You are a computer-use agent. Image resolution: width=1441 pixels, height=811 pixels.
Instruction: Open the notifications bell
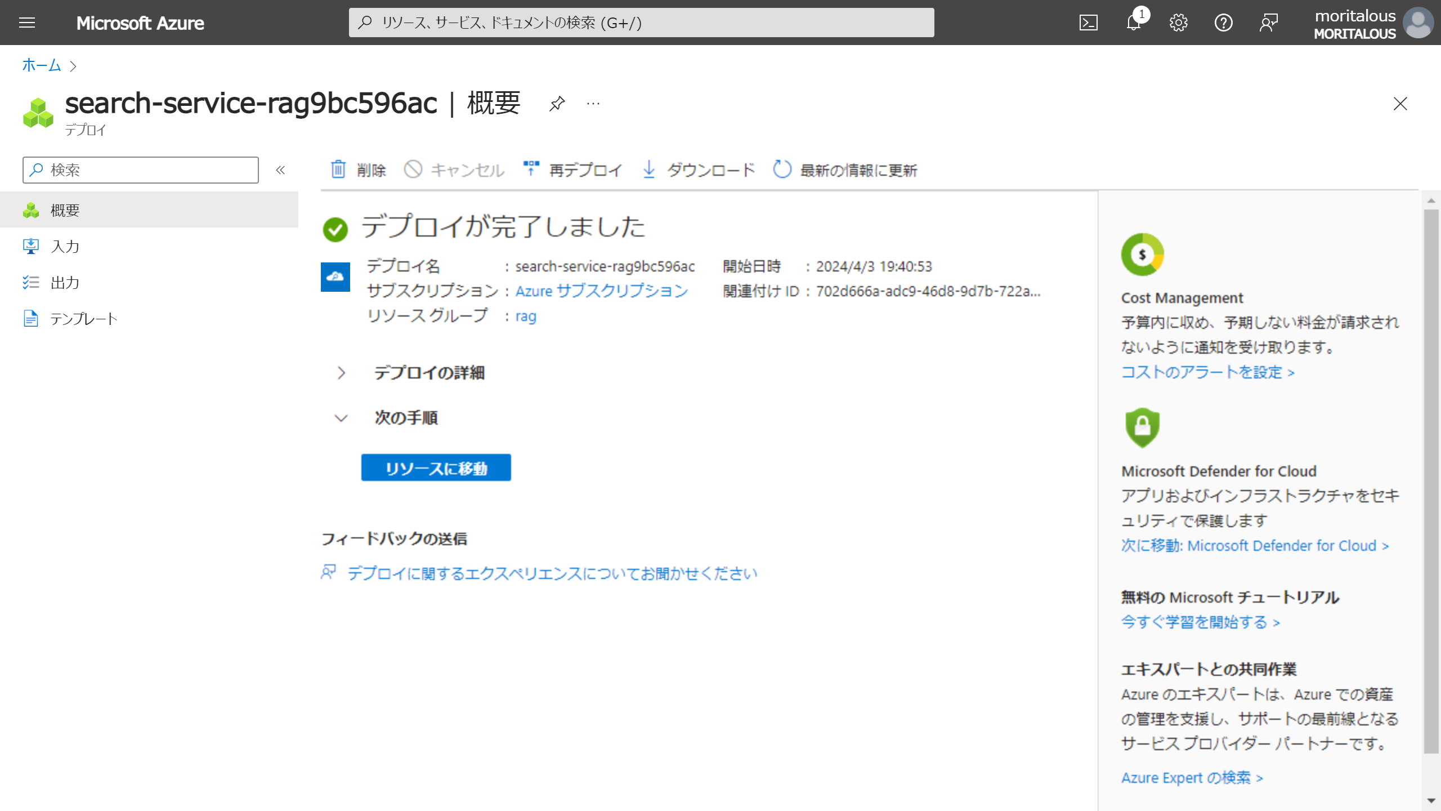[x=1134, y=23]
